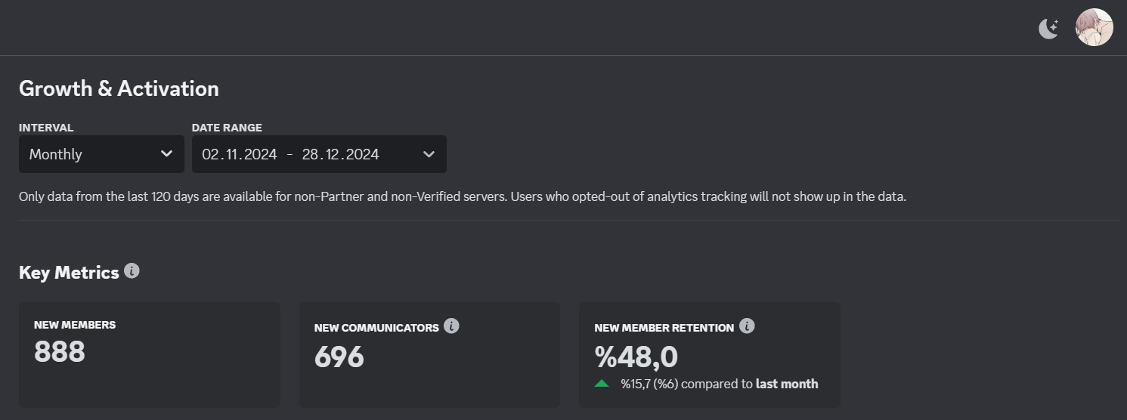Click the New Members value 888

[60, 352]
